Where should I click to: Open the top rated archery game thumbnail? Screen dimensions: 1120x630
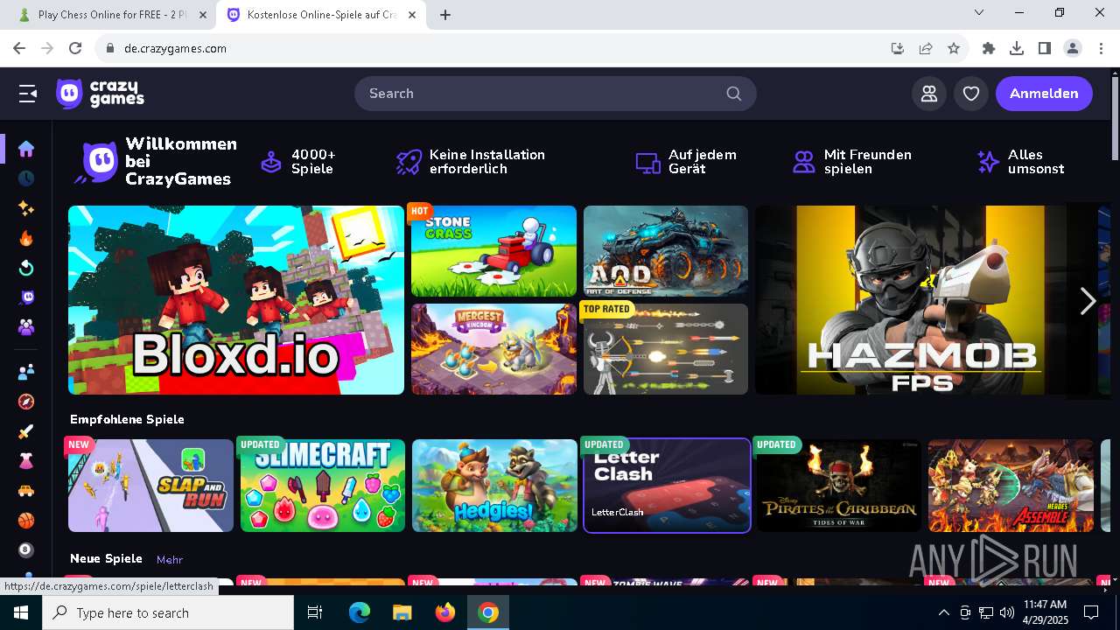tap(666, 349)
